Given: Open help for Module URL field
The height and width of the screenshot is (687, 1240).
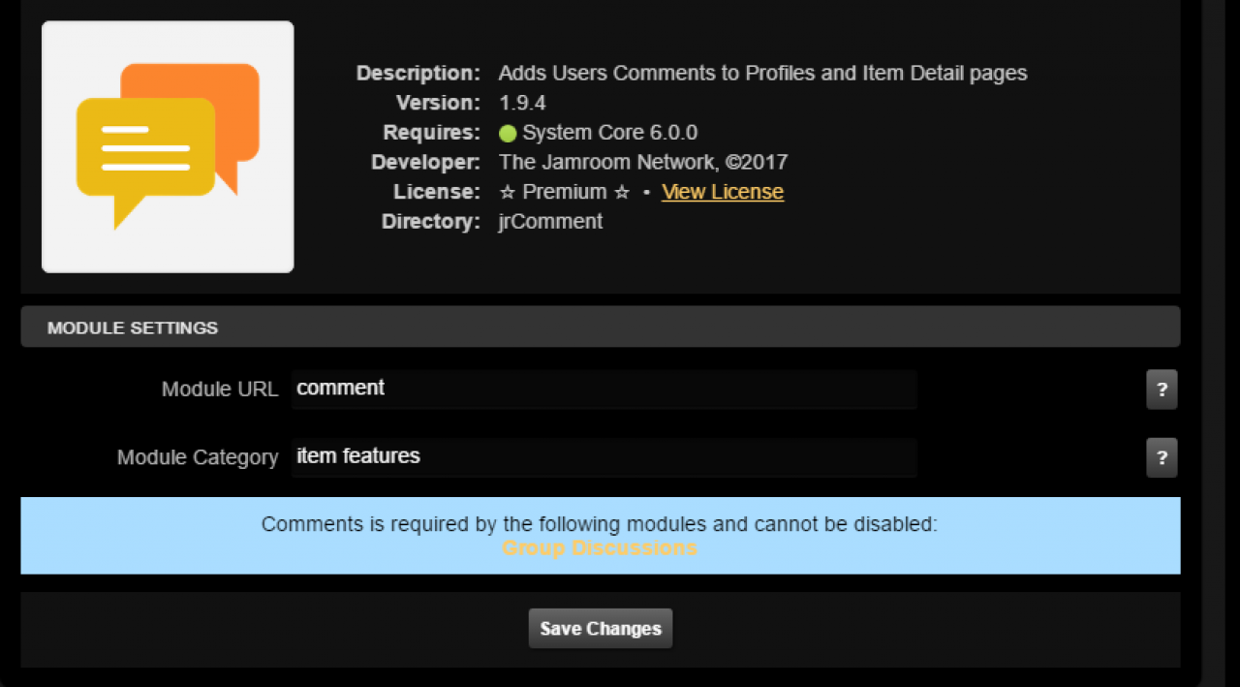Looking at the screenshot, I should (1162, 390).
